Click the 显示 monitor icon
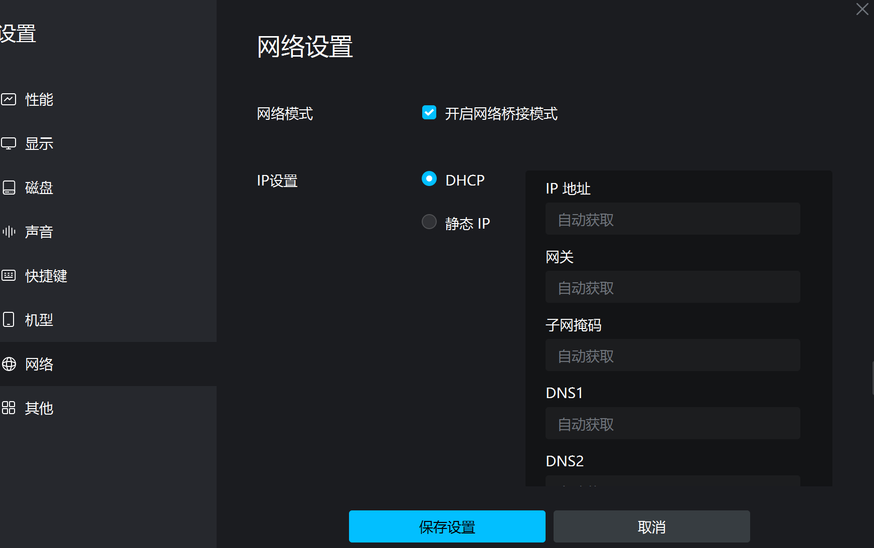 point(9,143)
